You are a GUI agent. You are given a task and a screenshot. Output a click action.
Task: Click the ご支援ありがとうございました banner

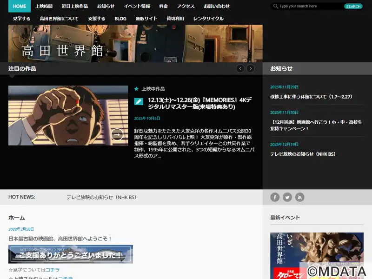[x=71, y=254]
